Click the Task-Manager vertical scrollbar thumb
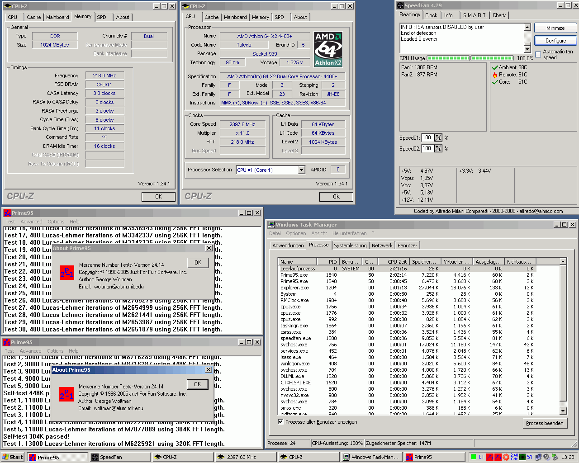 click(563, 333)
